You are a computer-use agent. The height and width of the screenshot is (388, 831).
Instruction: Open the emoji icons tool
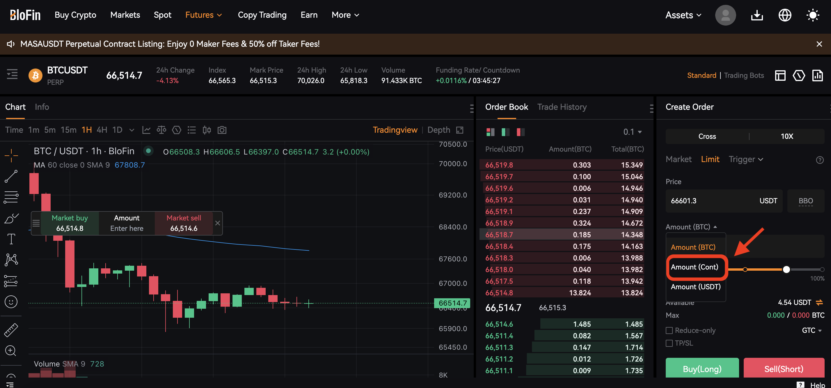11,302
